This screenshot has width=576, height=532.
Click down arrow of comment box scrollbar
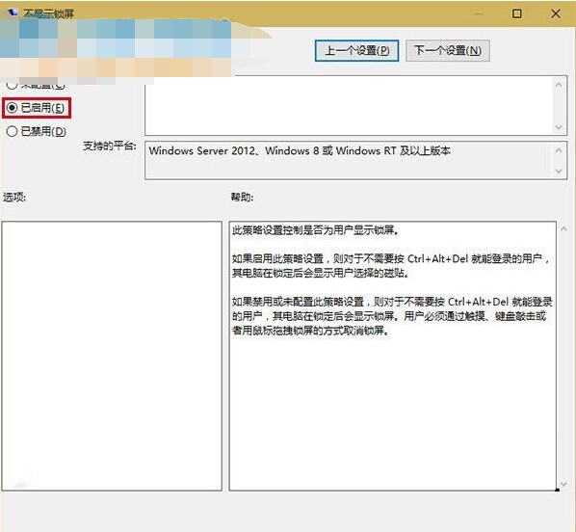pos(559,127)
